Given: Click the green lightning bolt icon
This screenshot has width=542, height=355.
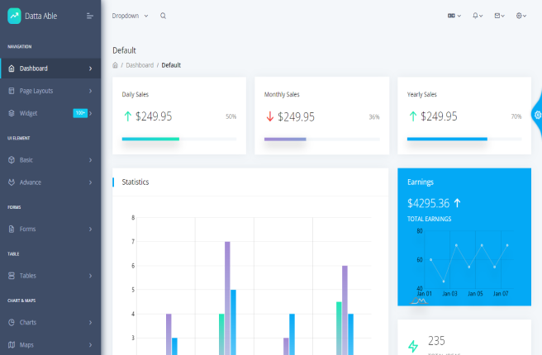Looking at the screenshot, I should 413,346.
